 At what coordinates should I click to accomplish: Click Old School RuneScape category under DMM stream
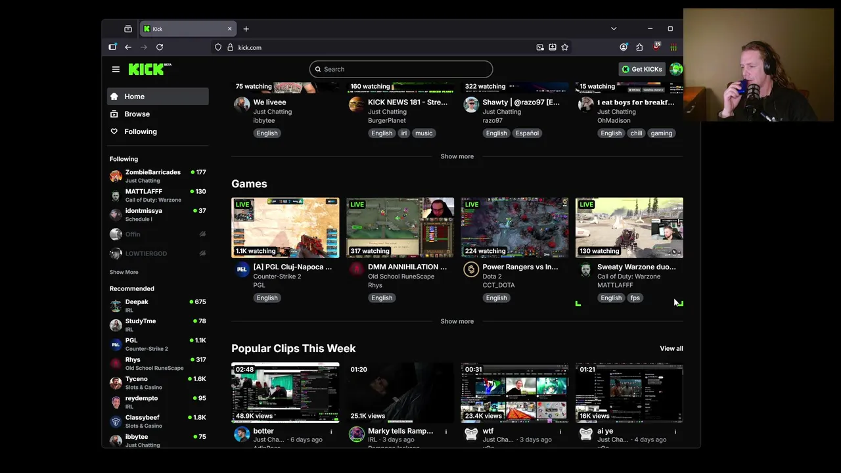(x=401, y=277)
